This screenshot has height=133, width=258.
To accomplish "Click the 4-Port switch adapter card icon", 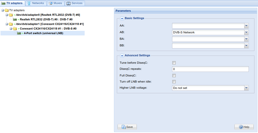I will pos(19,33).
